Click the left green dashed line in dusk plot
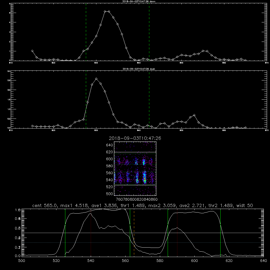This screenshot has width=270, height=270. tap(86, 99)
